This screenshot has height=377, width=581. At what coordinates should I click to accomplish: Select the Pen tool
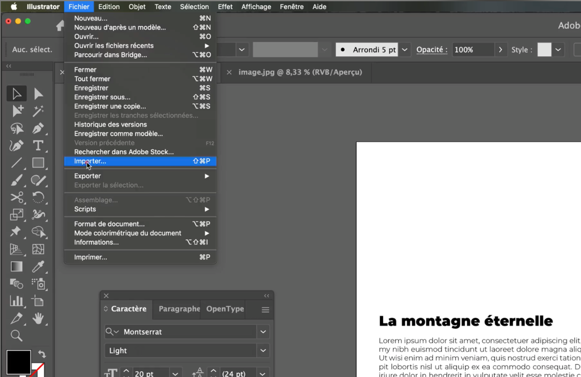pyautogui.click(x=38, y=128)
